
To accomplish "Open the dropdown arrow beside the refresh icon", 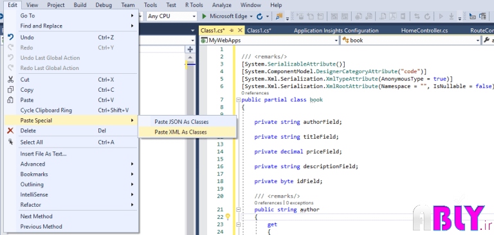I will (x=268, y=16).
